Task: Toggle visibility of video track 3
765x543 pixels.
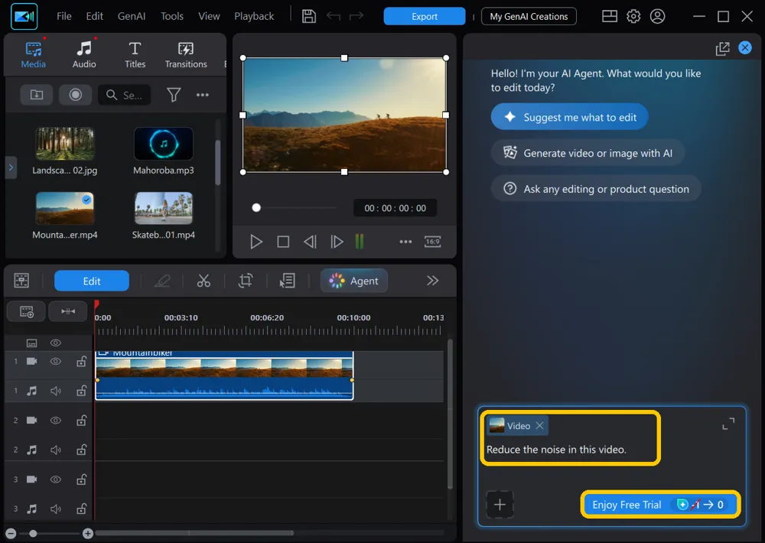Action: [56, 479]
